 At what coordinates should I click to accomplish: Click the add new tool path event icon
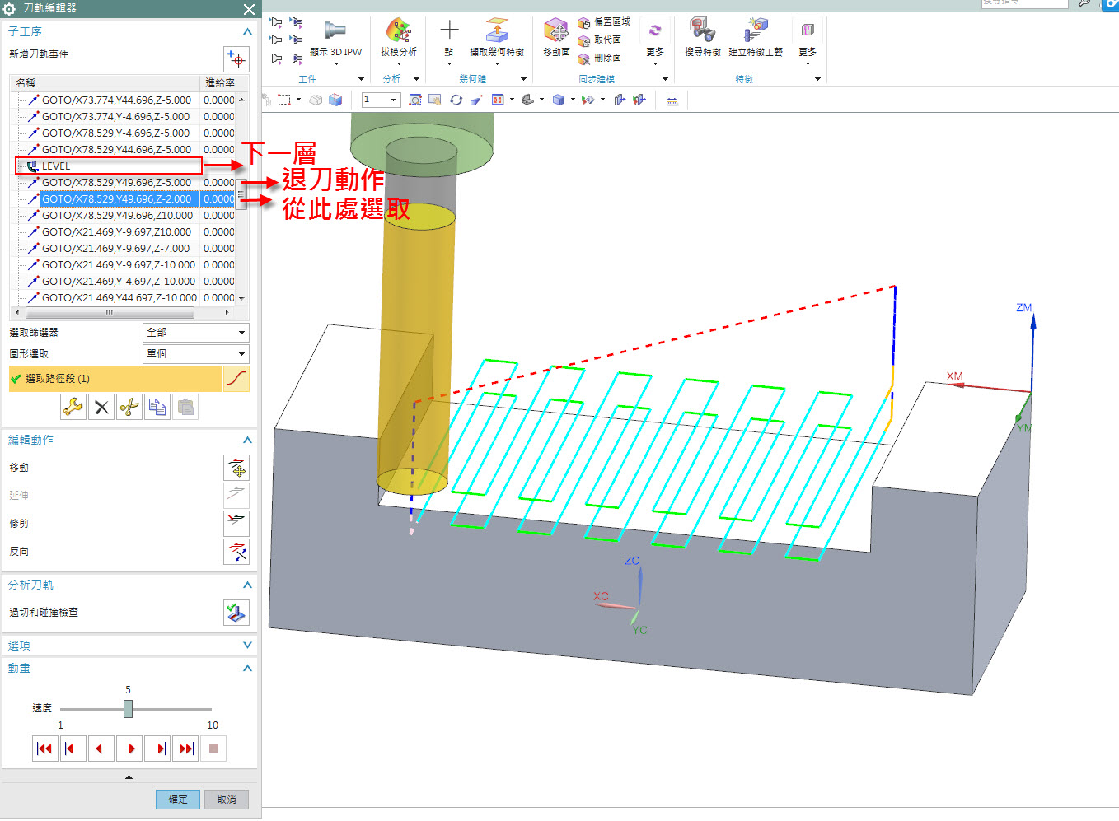pyautogui.click(x=236, y=59)
